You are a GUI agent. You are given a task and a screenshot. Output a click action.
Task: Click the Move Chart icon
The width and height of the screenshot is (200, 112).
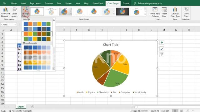click(x=186, y=10)
